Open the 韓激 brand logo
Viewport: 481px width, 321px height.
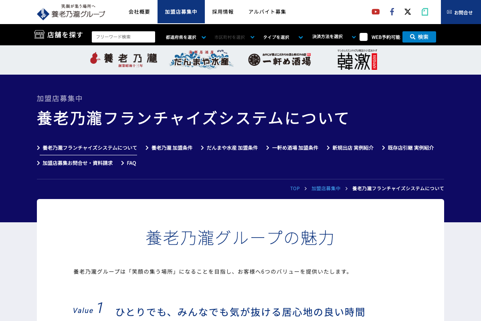click(x=357, y=60)
